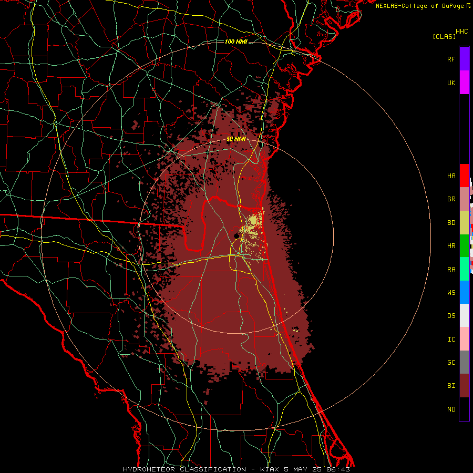Click the "[CLAS]" units label
Image resolution: width=473 pixels, height=473 pixels.
(x=444, y=36)
